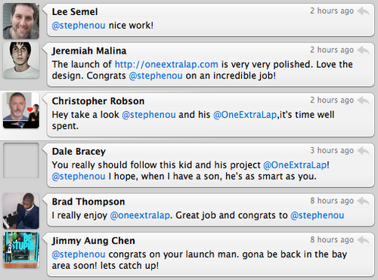Open @oneextralap mention in Brad Thompson's tweet
The image size is (378, 280).
(x=140, y=215)
